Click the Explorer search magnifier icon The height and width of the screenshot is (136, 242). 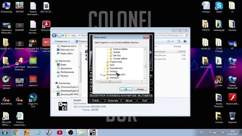pos(187,35)
